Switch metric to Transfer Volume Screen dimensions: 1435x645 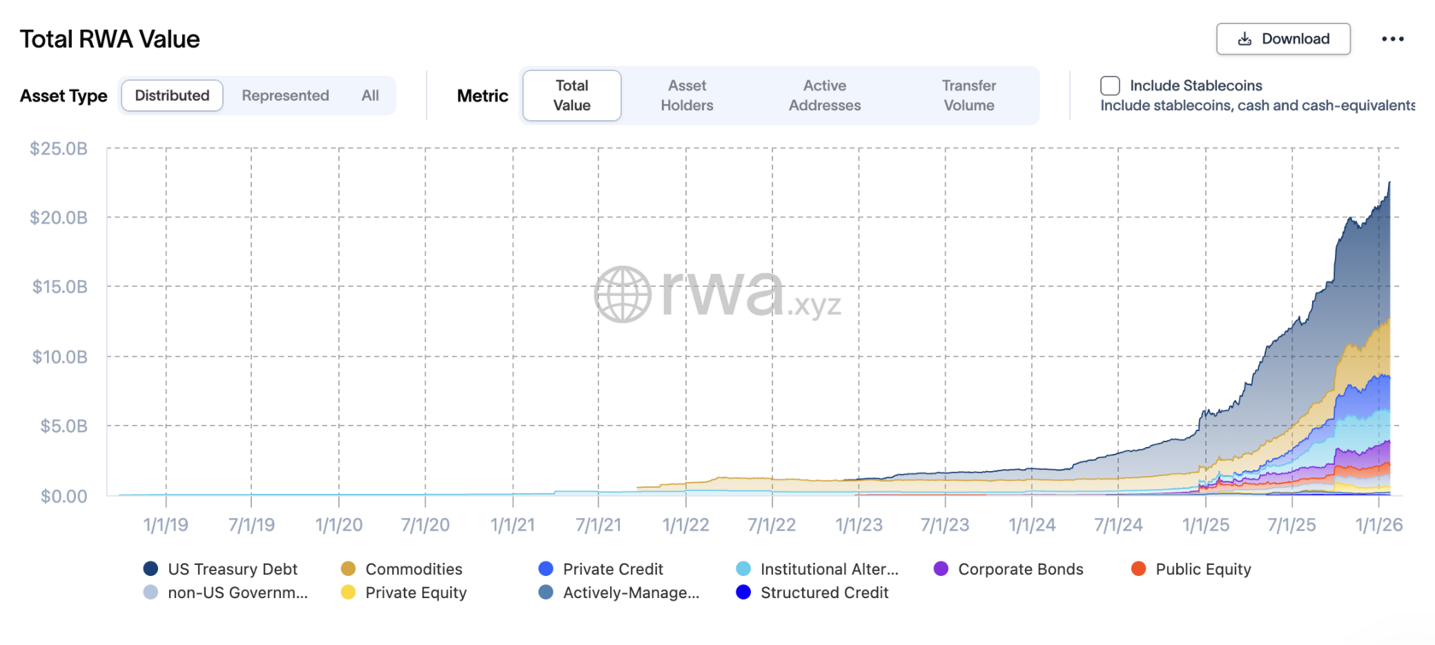coord(969,96)
